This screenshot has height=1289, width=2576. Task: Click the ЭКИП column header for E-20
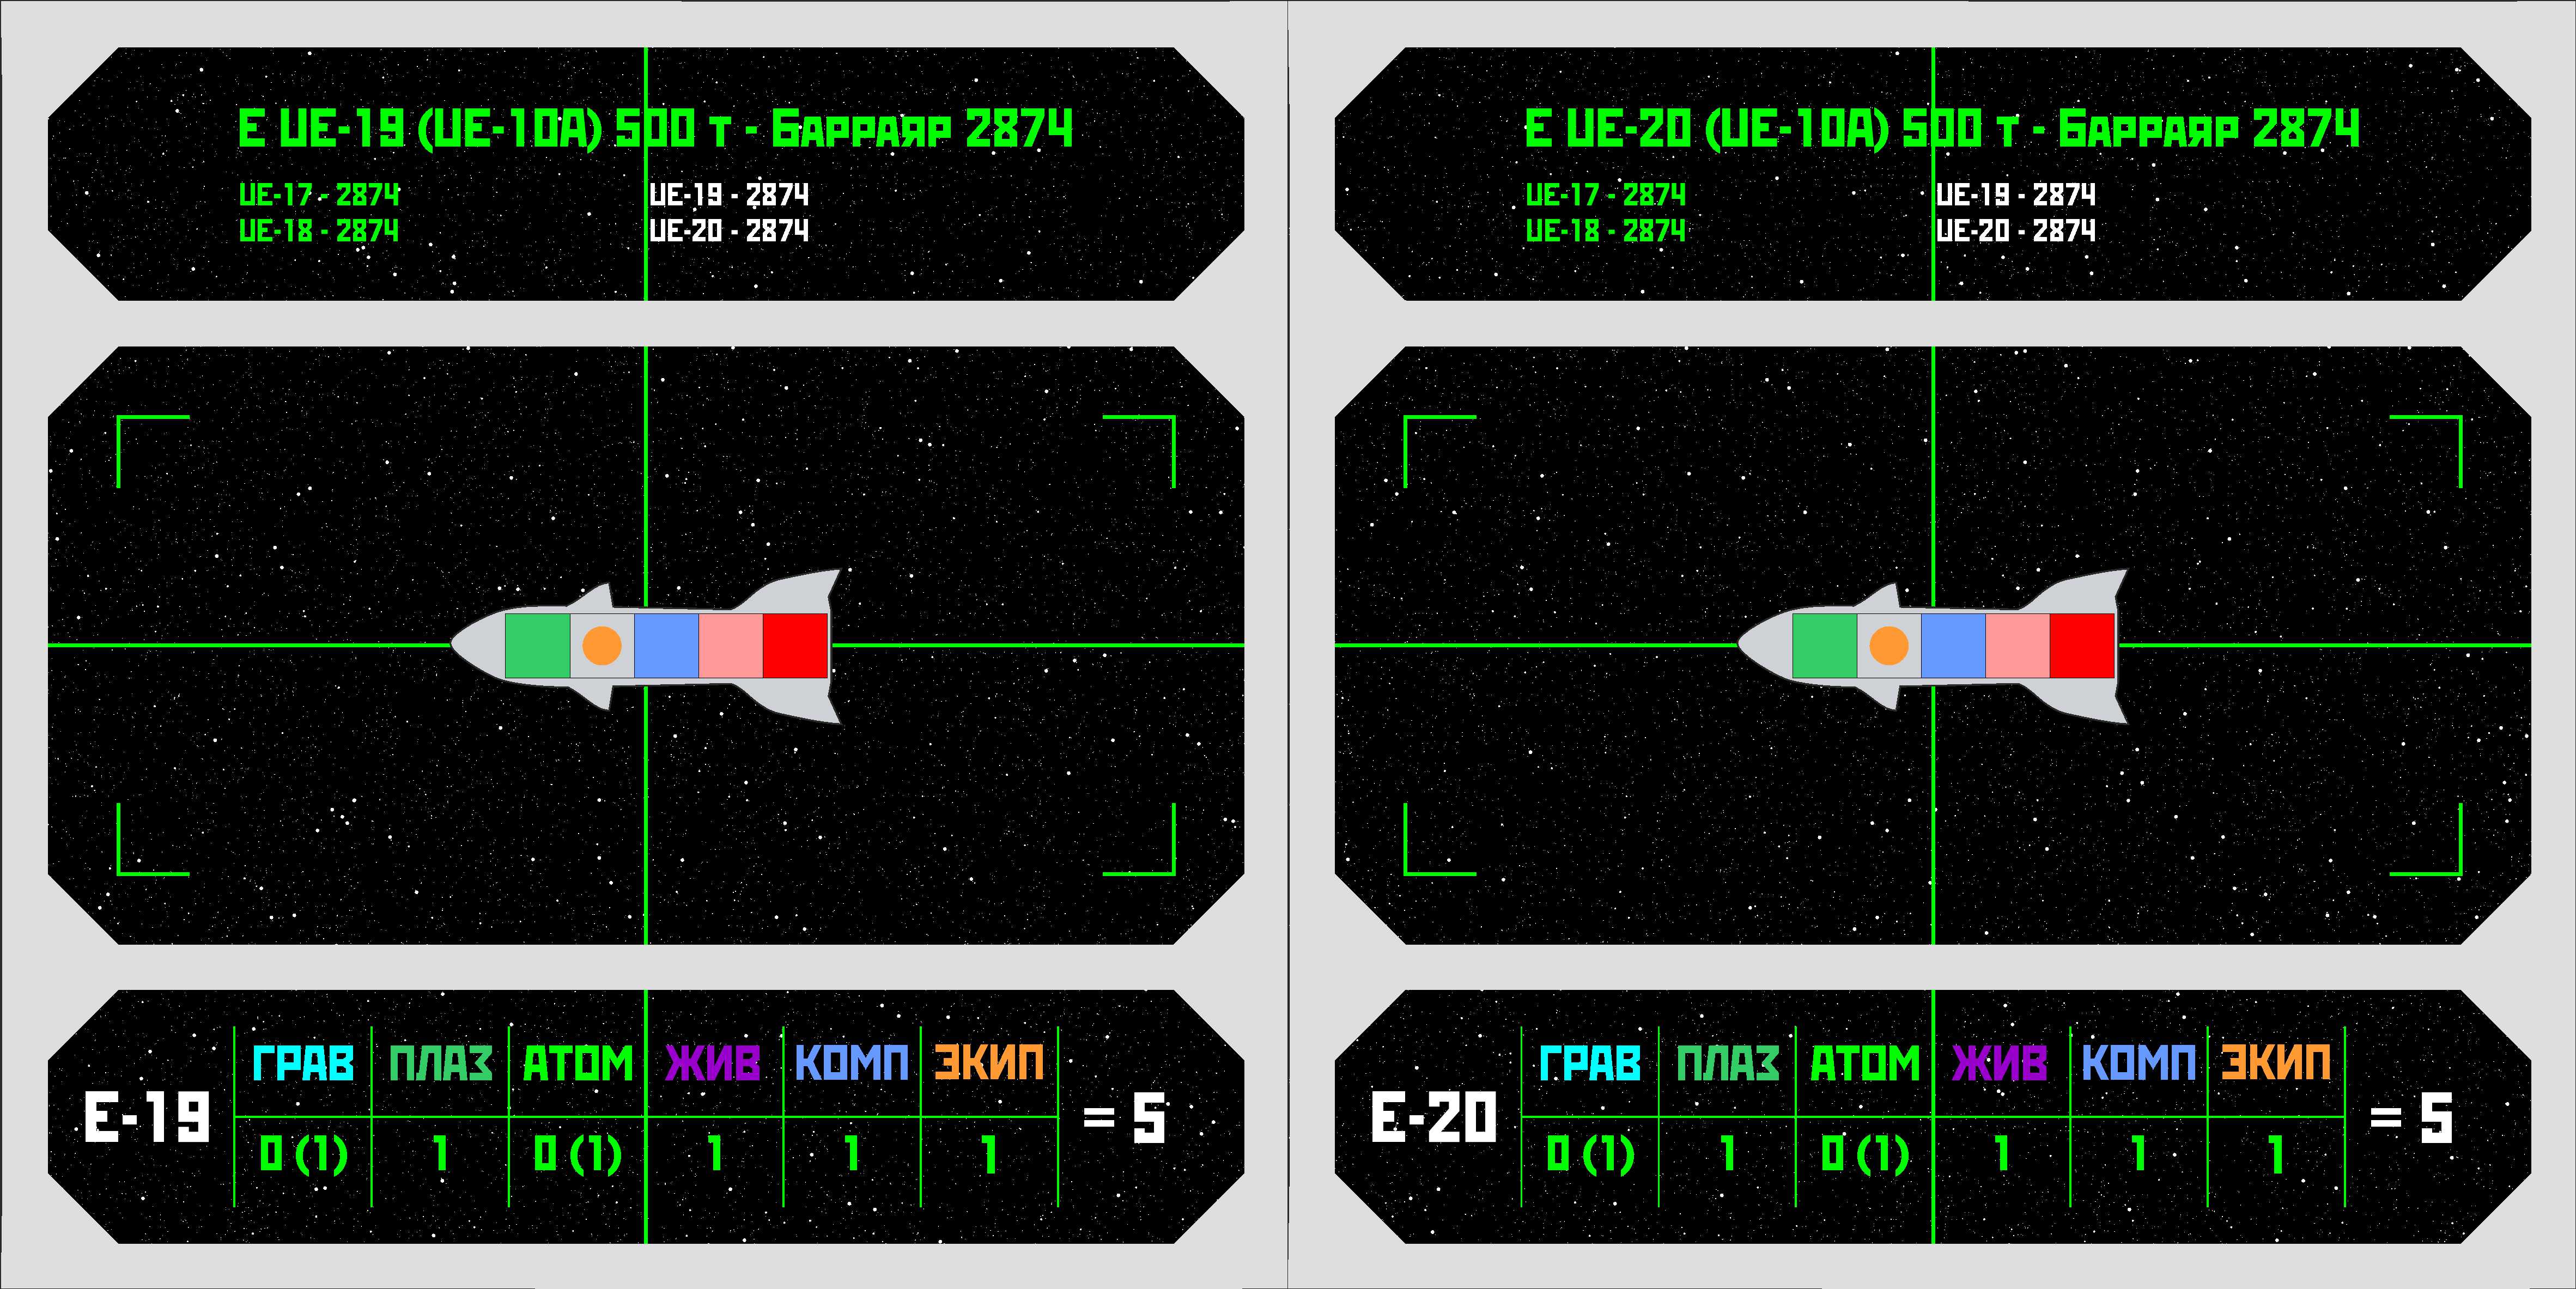click(x=2275, y=1064)
